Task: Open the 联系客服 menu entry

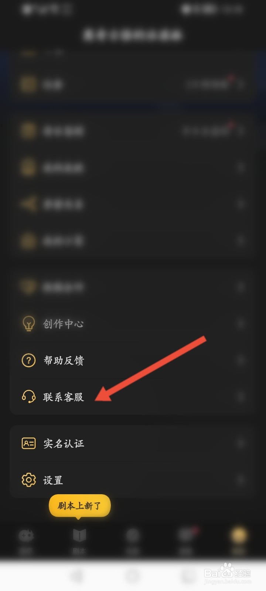Action: (133, 397)
